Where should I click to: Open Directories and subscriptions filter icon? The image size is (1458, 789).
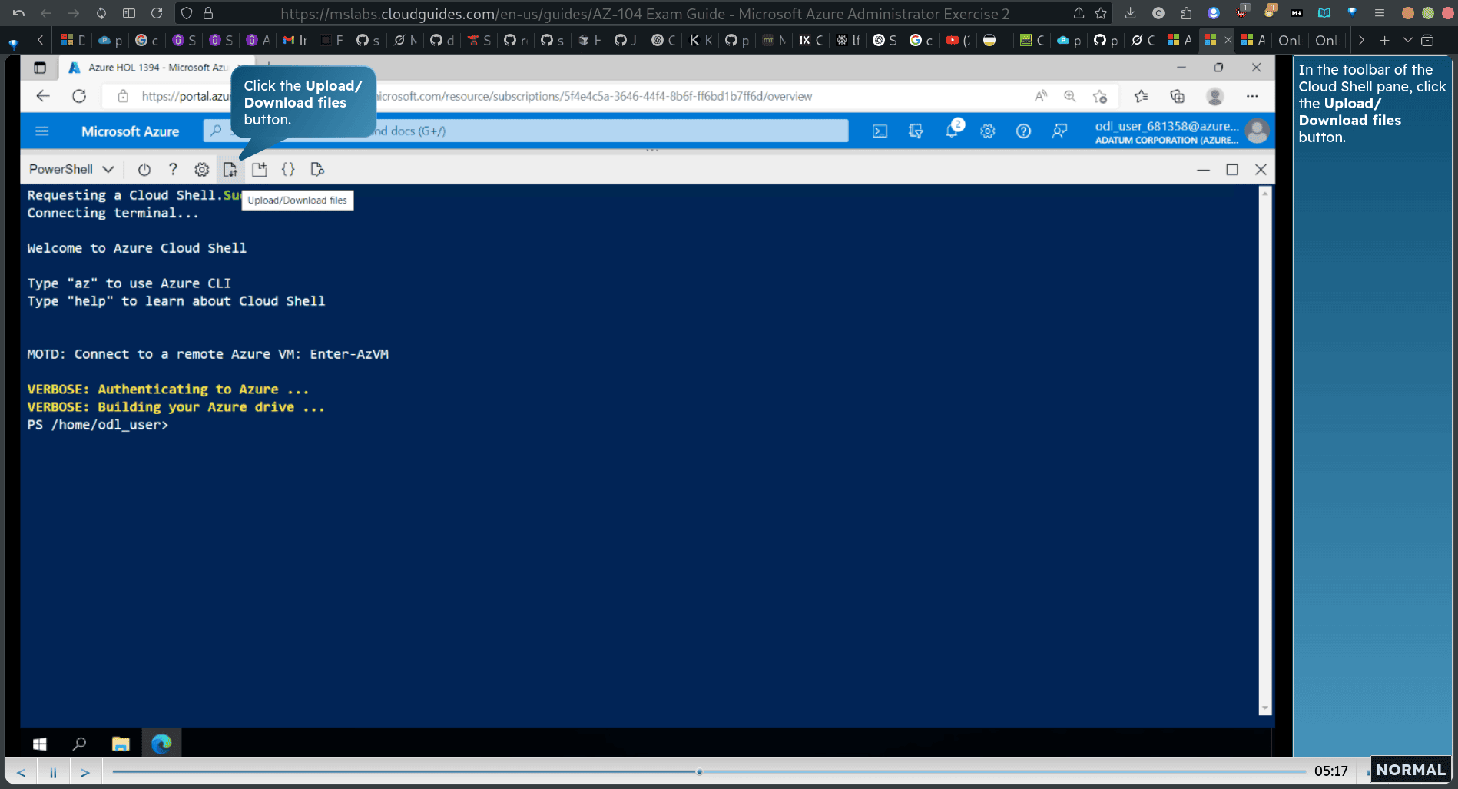point(916,131)
